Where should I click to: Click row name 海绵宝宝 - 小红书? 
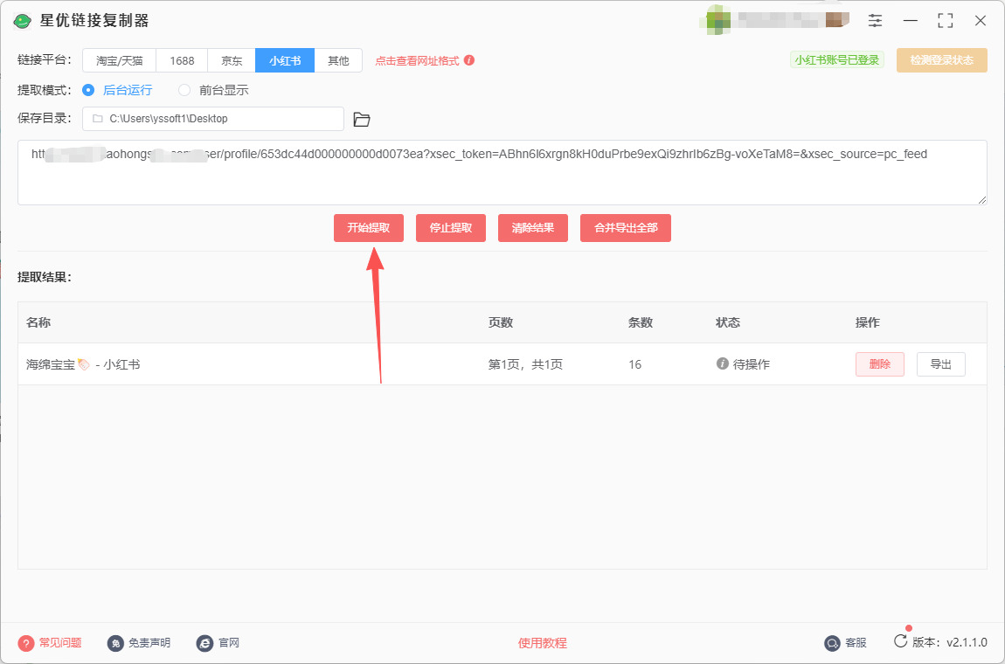(x=83, y=364)
